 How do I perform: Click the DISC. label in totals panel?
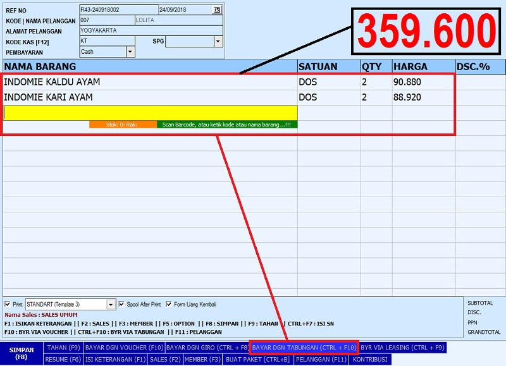(x=474, y=312)
